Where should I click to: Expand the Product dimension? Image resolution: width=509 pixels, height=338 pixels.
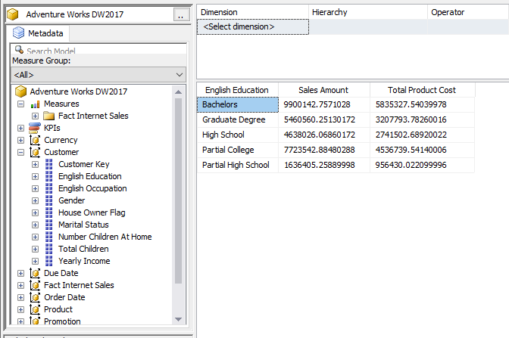(20, 310)
